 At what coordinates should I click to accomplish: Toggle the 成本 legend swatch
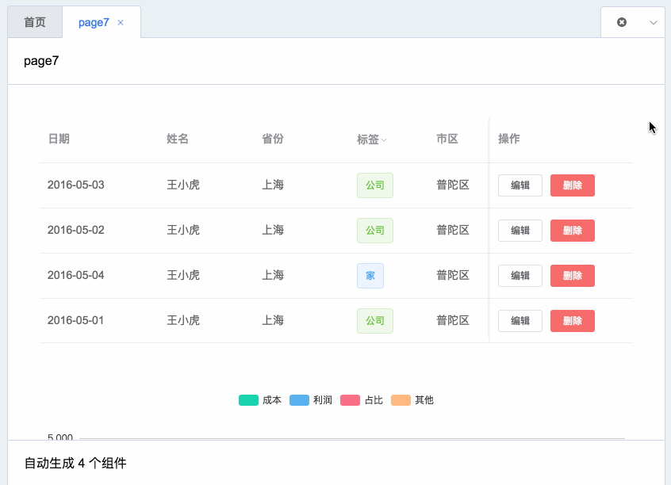(x=248, y=400)
